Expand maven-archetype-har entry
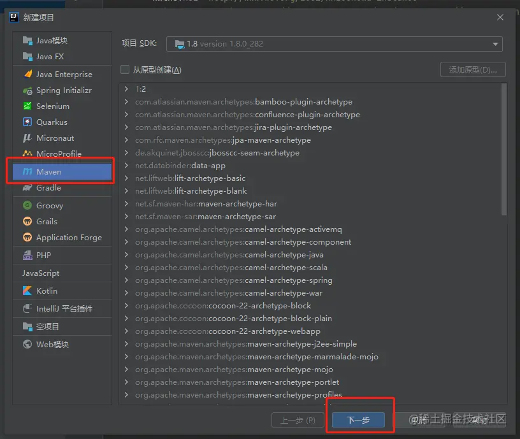Viewport: 520px width, 439px height. tap(126, 204)
